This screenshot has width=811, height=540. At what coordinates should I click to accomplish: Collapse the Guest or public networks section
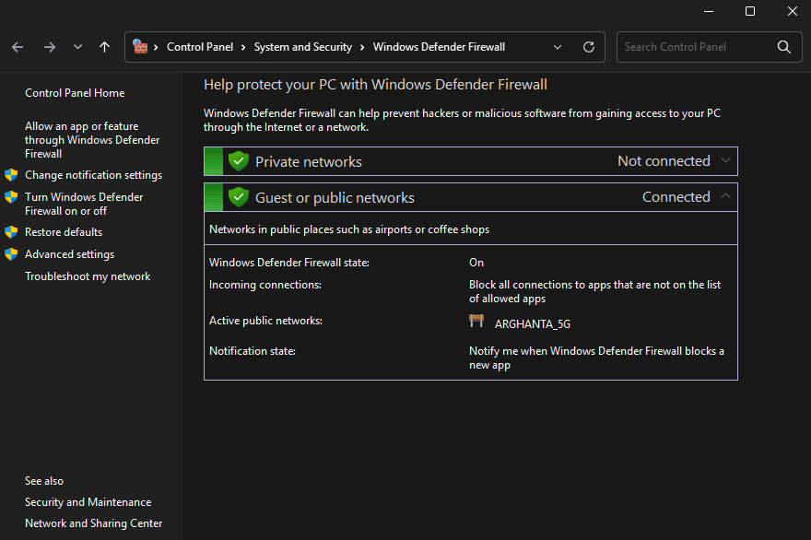725,197
